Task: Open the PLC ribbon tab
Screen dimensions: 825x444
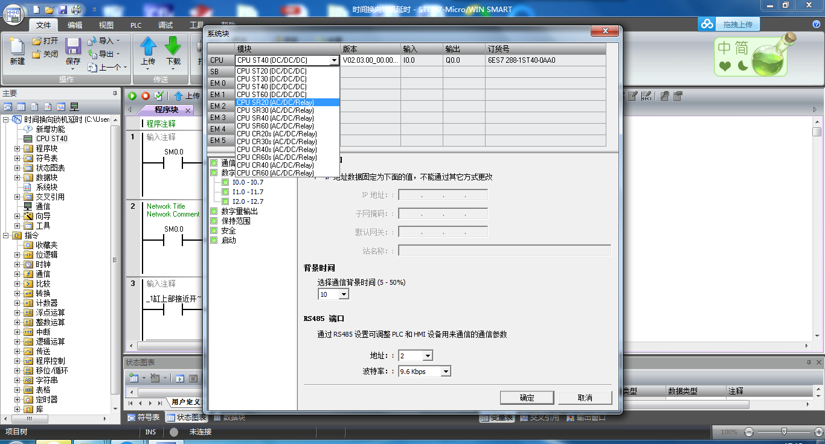Action: click(136, 25)
